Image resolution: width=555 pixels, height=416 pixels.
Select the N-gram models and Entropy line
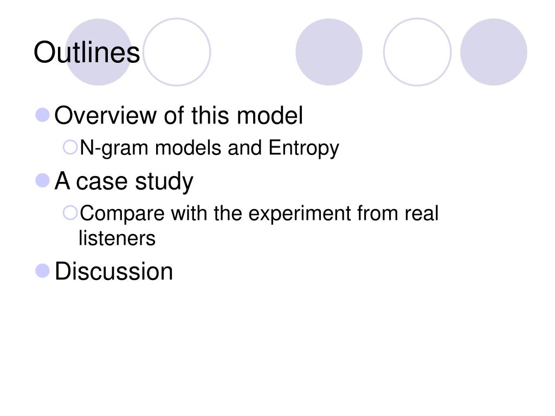click(x=210, y=148)
